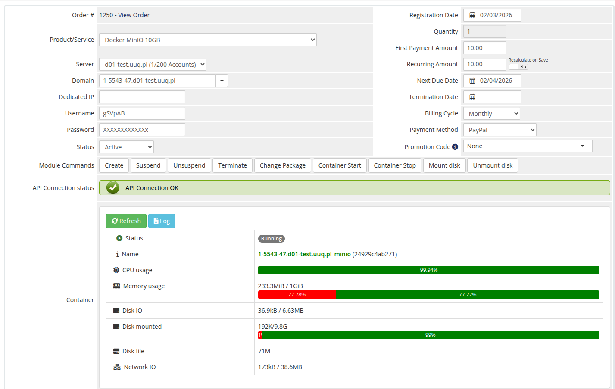This screenshot has height=389, width=615.
Task: Click the Promotion Code info icon
Action: pos(456,146)
